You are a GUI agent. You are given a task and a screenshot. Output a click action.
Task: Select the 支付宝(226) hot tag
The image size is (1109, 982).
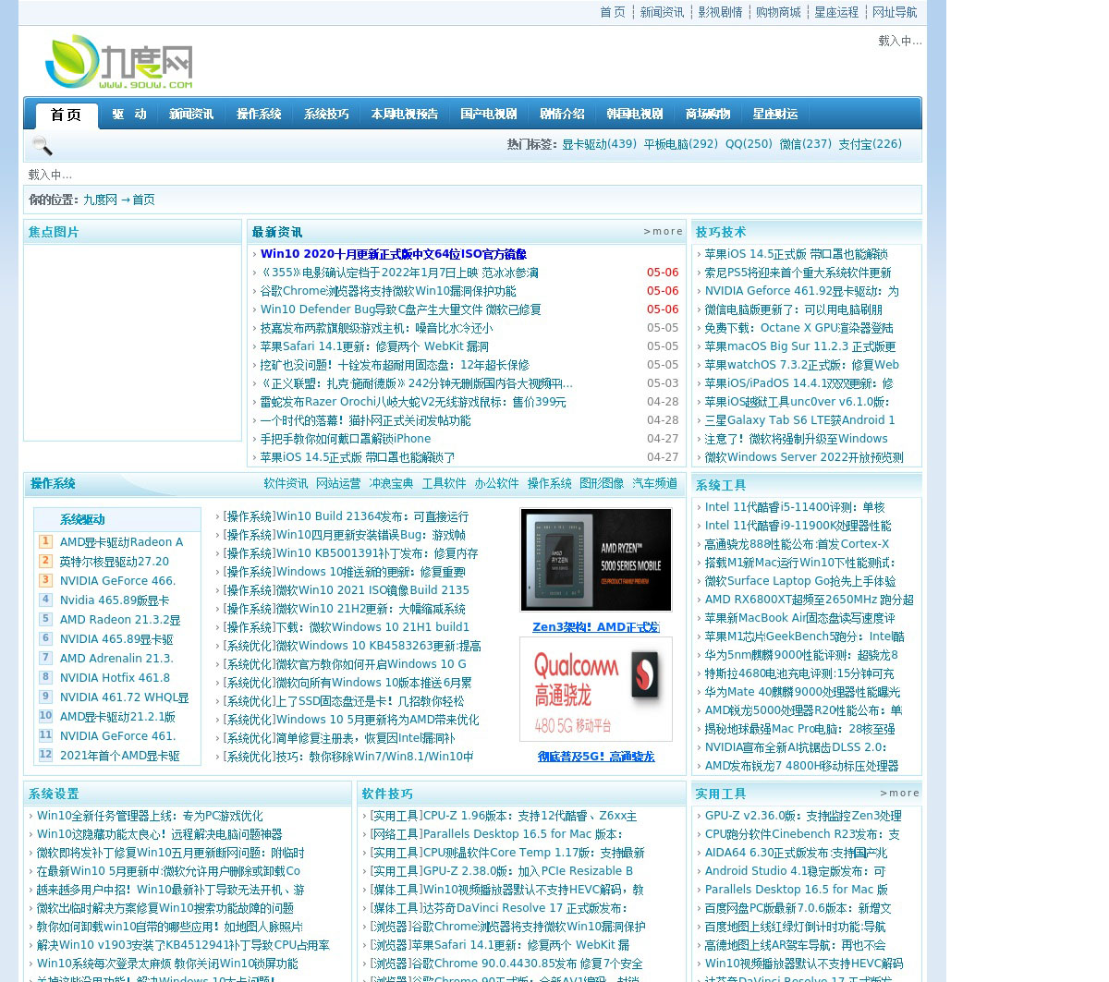870,144
